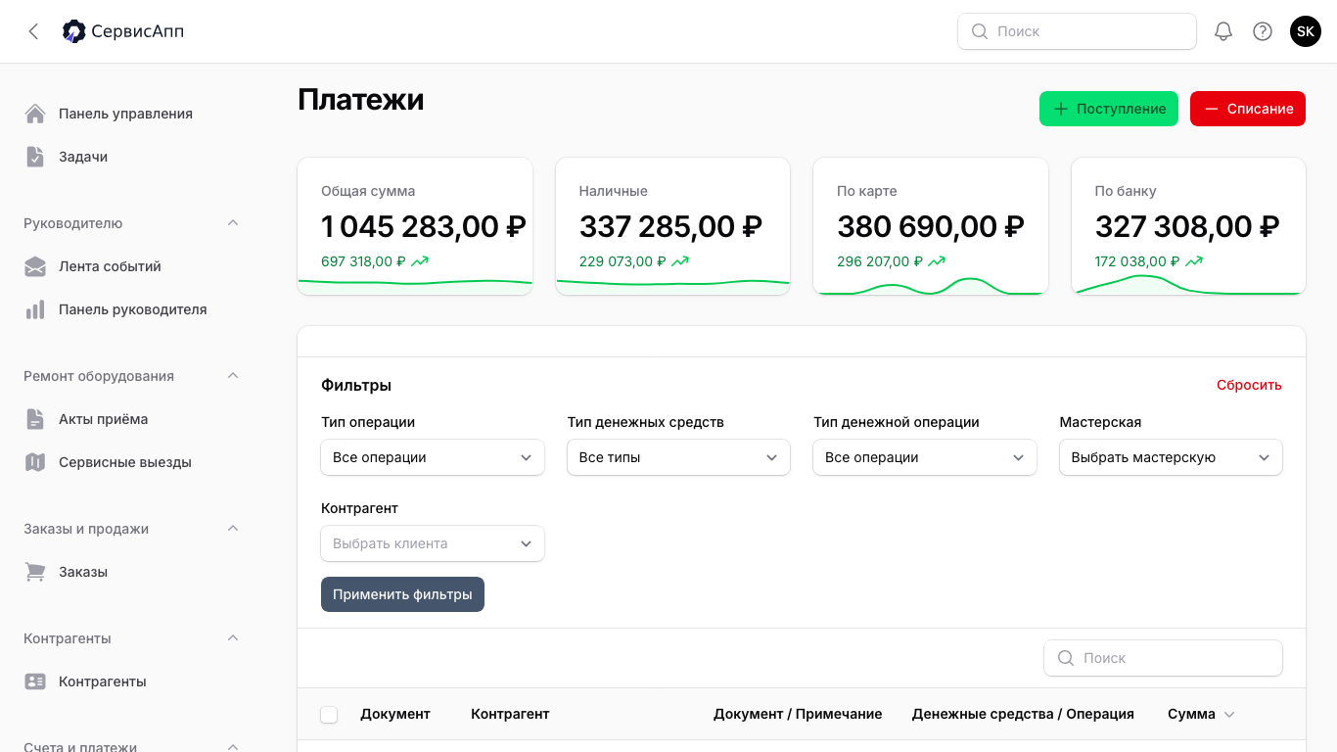Collapse the Контрагенты sidebar section

(233, 637)
